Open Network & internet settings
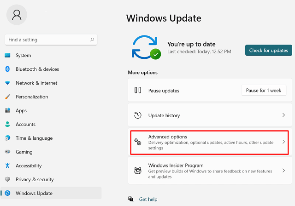 pyautogui.click(x=51, y=83)
